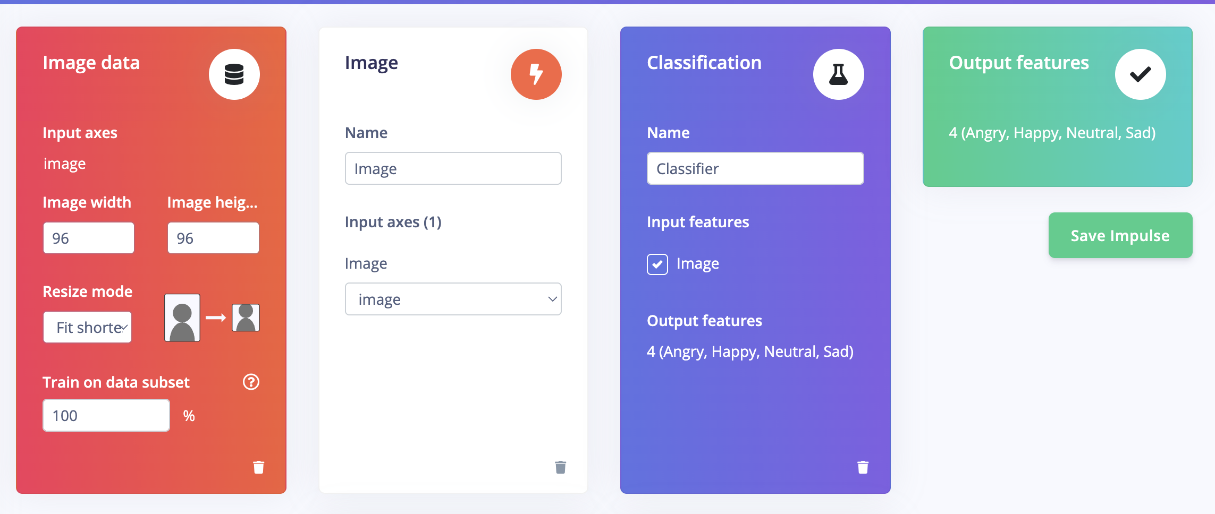Viewport: 1215px width, 514px height.
Task: Click the checkmark icon on Output features block
Action: point(1140,74)
